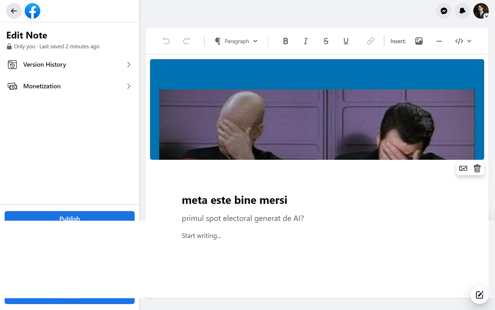Insert an image into the note
Screen dimensions: 495x310
[x=419, y=41]
